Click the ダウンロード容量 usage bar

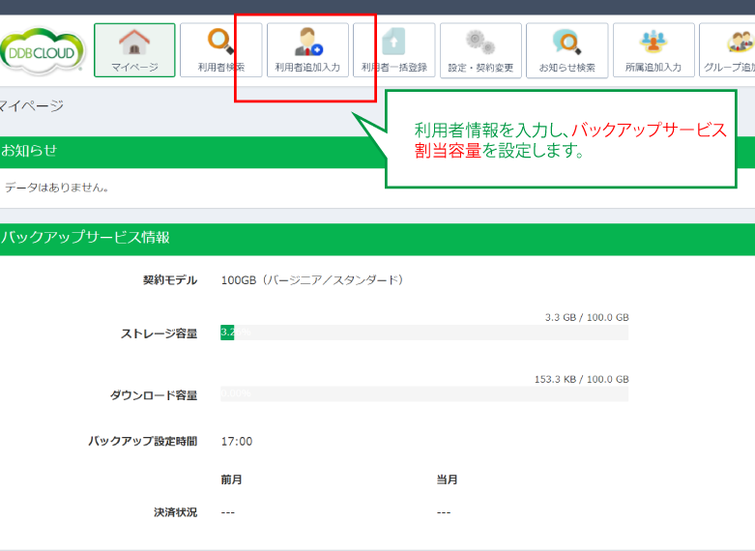point(424,393)
